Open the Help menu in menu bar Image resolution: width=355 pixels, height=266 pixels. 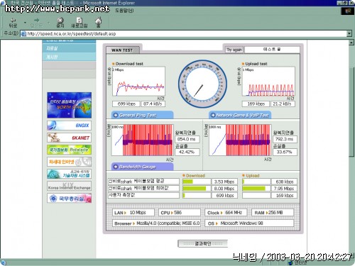point(124,11)
